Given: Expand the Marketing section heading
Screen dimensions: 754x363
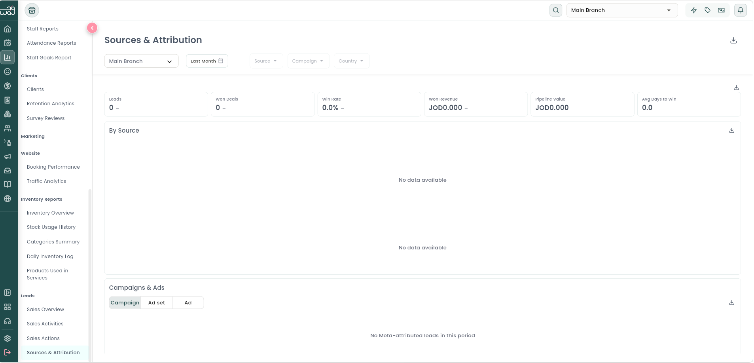Looking at the screenshot, I should point(33,136).
